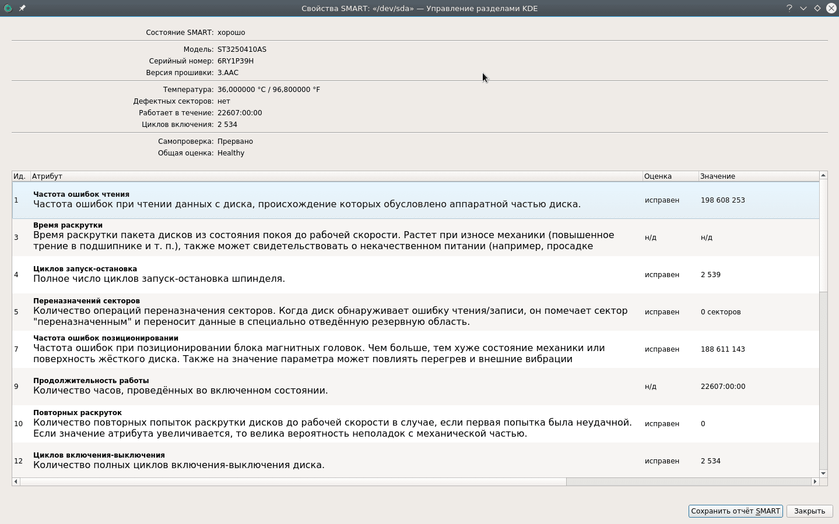Pin window with the pushpin icon
The image size is (839, 524).
tap(22, 8)
